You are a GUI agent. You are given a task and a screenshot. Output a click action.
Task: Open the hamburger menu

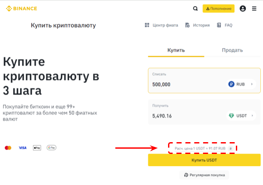click(x=254, y=8)
